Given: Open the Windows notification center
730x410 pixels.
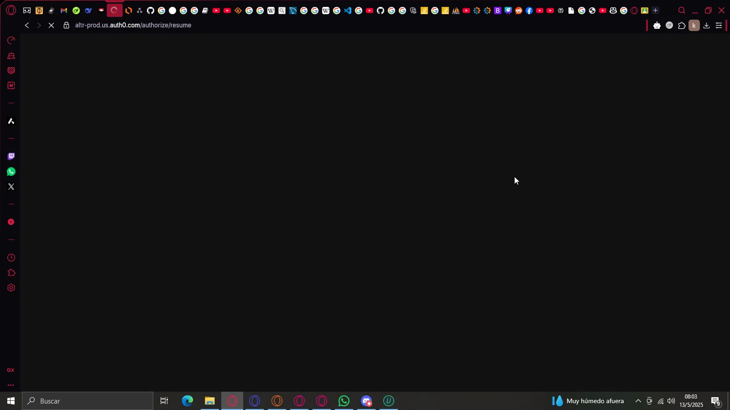Looking at the screenshot, I should point(716,401).
